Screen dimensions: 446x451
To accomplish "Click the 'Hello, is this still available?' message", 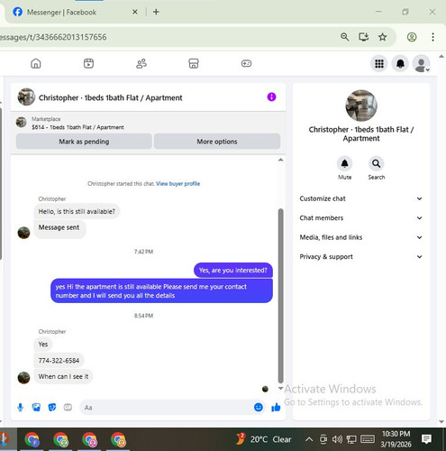I will (x=77, y=211).
